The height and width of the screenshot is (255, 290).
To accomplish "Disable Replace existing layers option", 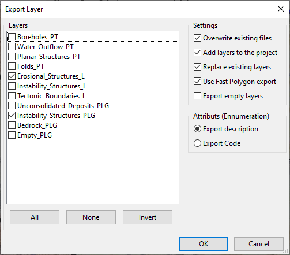I will click(x=197, y=67).
